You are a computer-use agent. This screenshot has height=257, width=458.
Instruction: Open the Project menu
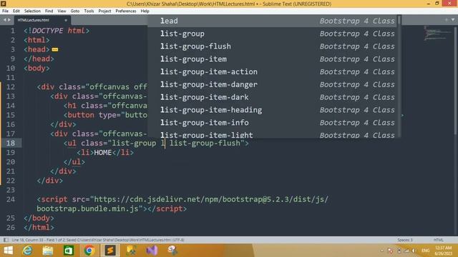click(104, 11)
